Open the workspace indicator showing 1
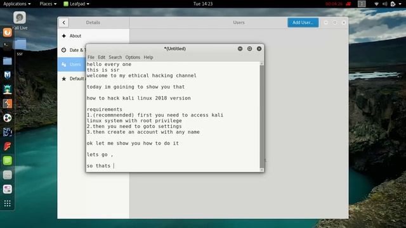Image resolution: width=406 pixels, height=228 pixels. [362, 4]
